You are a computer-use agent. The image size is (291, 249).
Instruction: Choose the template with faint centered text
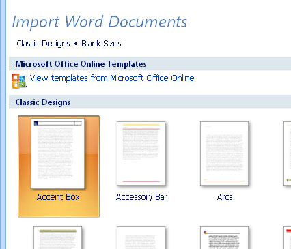[141, 237]
